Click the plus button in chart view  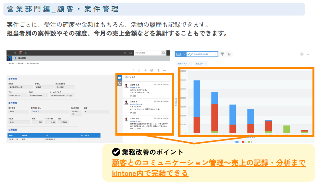coord(302,54)
